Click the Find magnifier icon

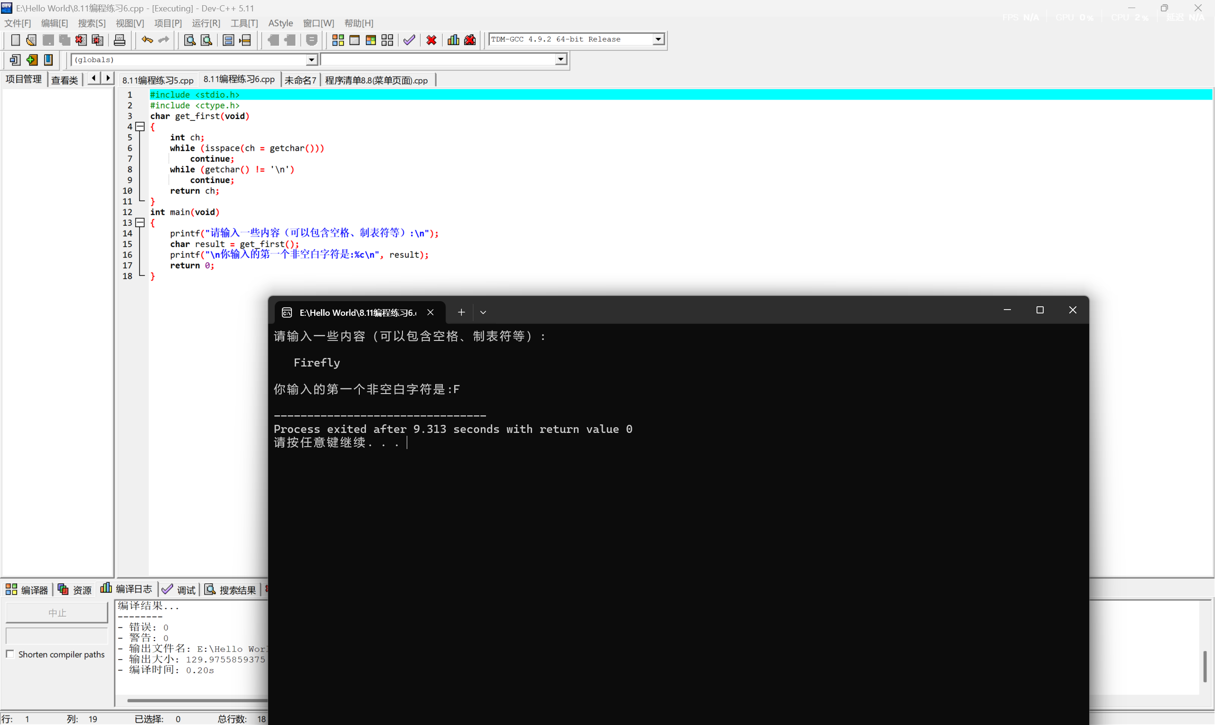click(x=189, y=40)
